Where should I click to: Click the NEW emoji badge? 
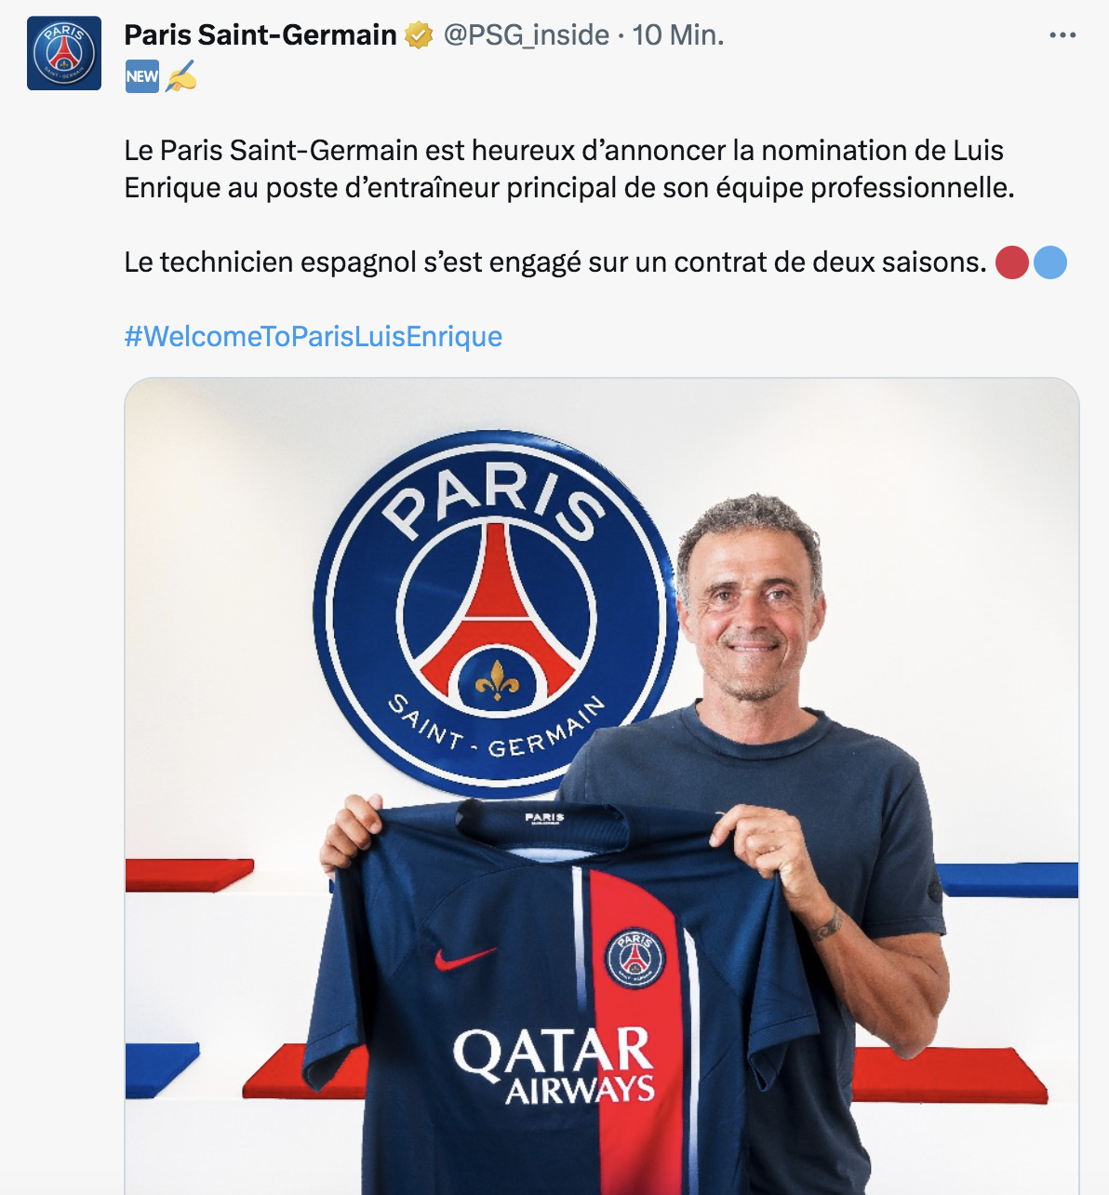[x=142, y=76]
